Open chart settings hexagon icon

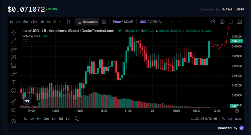(222, 22)
